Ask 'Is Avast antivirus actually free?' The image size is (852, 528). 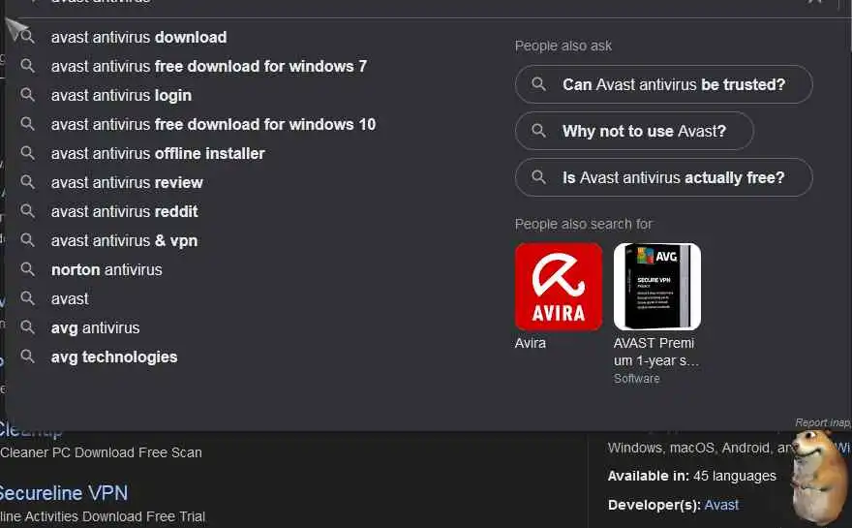coord(663,177)
